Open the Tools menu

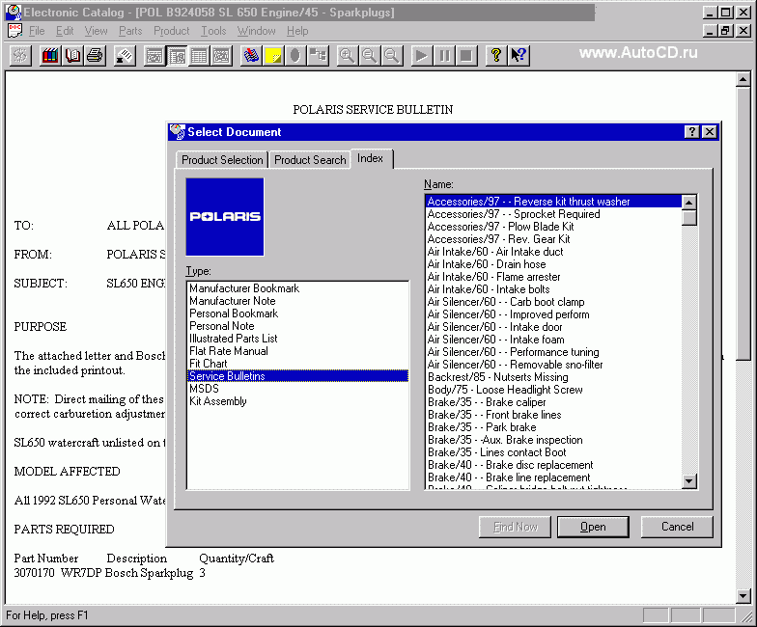[x=213, y=31]
